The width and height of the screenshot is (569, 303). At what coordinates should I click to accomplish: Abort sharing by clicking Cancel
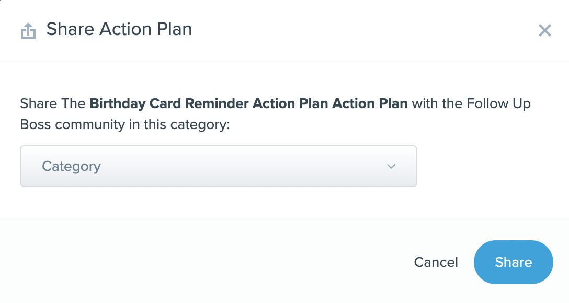click(436, 262)
